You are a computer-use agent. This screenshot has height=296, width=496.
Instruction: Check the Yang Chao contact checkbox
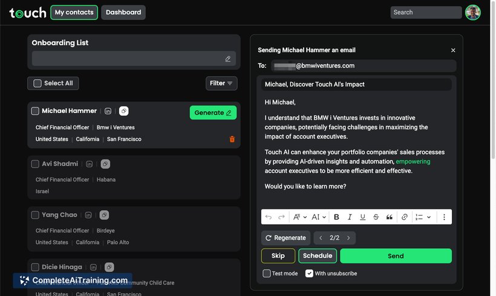35,215
